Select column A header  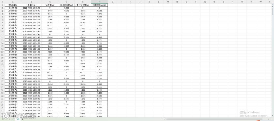[x=13, y=2]
